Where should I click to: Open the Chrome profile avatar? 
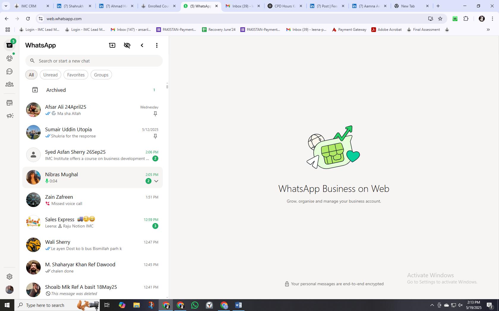pyautogui.click(x=482, y=19)
